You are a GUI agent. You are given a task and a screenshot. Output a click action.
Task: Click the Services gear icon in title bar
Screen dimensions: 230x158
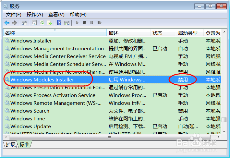(x=6, y=6)
